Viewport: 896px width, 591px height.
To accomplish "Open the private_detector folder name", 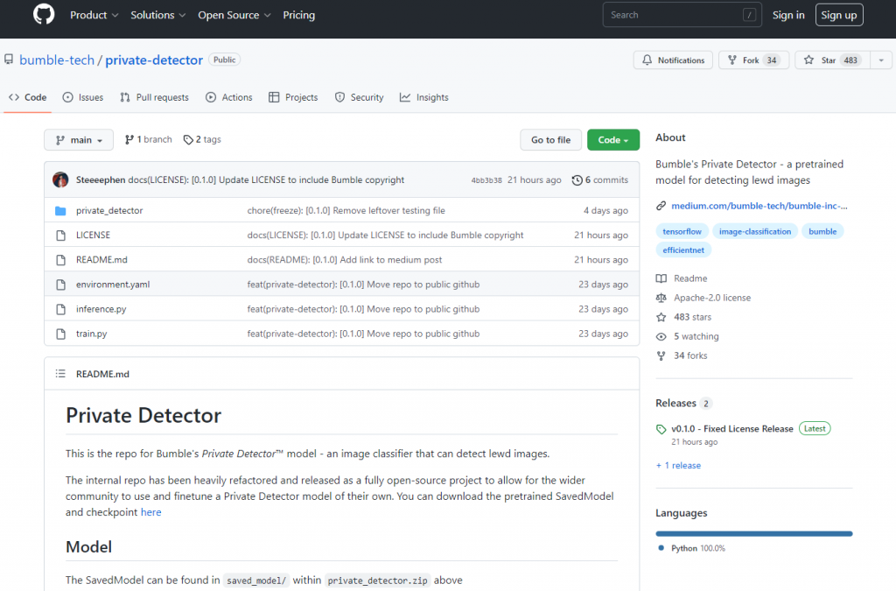I will (109, 210).
